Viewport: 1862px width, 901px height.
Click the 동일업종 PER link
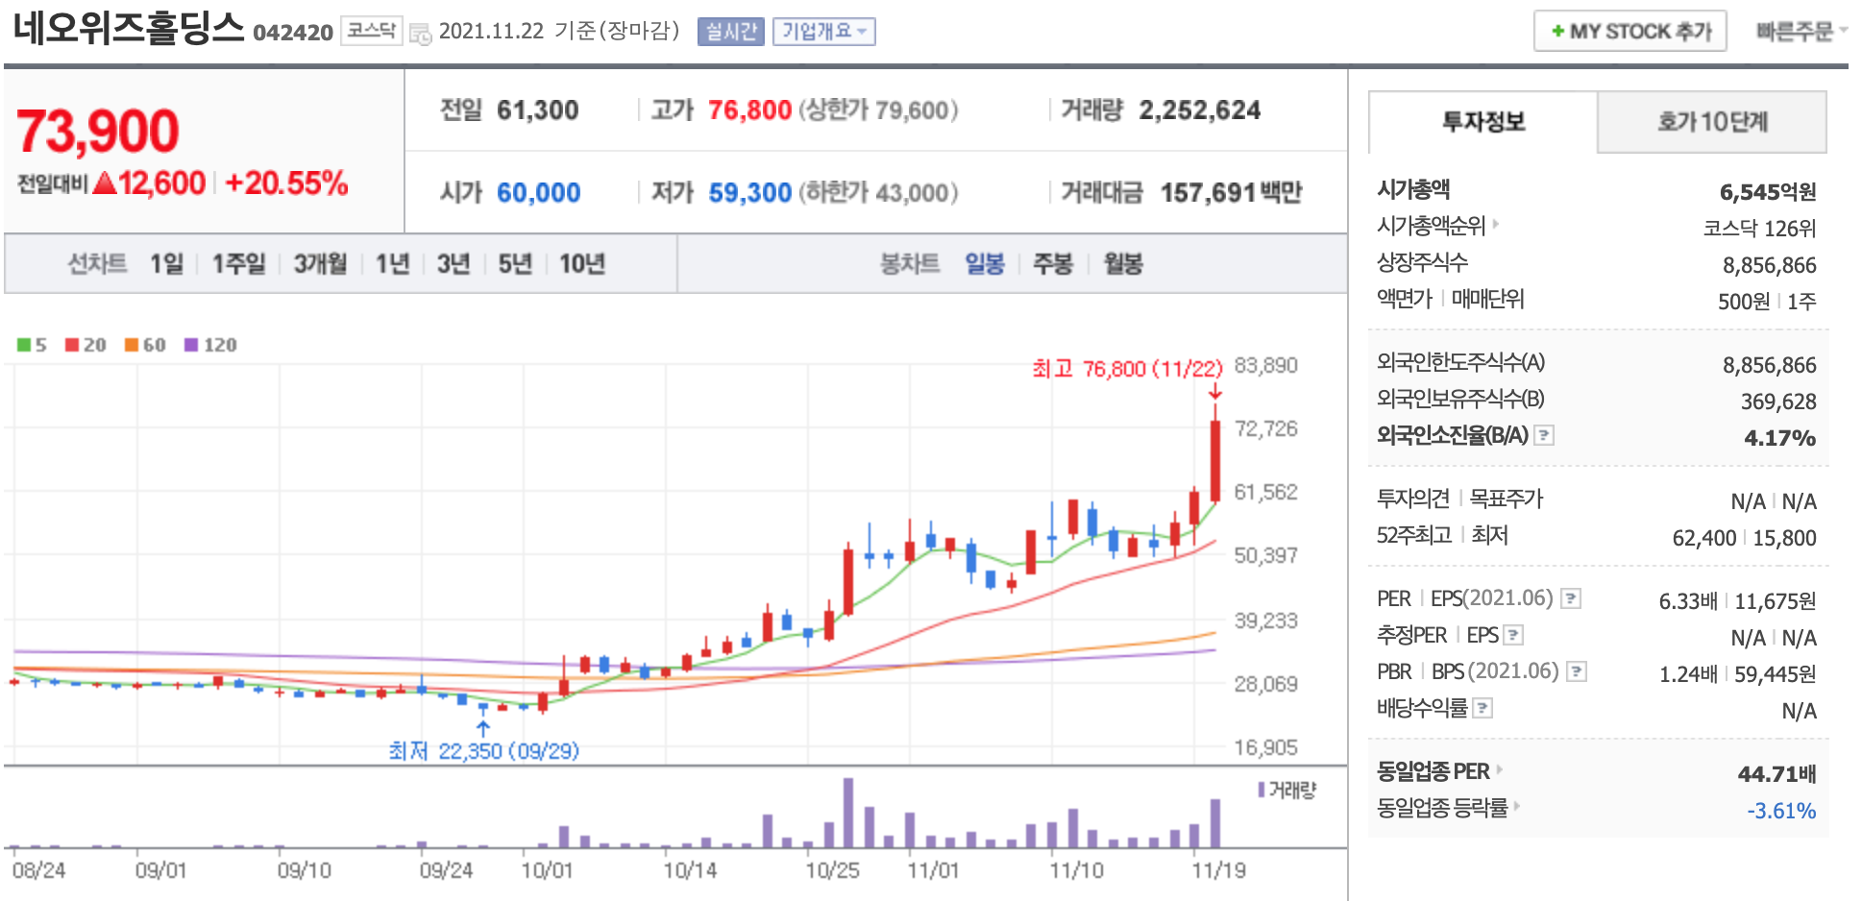(x=1433, y=771)
